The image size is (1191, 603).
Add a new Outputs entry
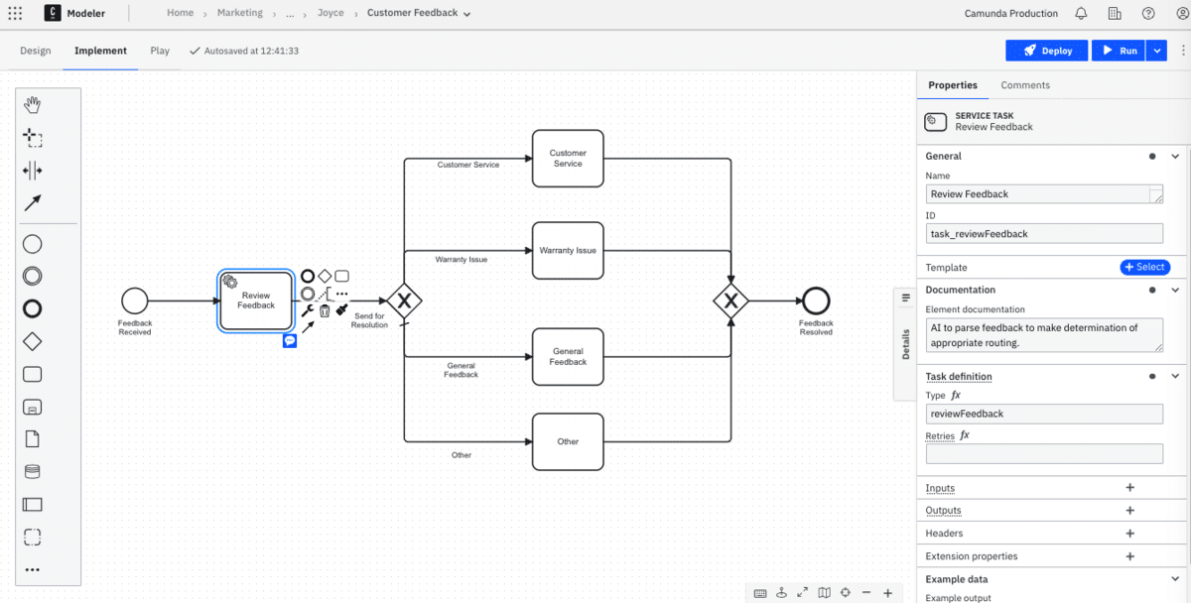(1129, 511)
